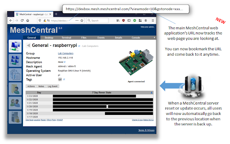The image size is (230, 144).
Task: Click the Location link
Action: pyautogui.click(x=37, y=120)
